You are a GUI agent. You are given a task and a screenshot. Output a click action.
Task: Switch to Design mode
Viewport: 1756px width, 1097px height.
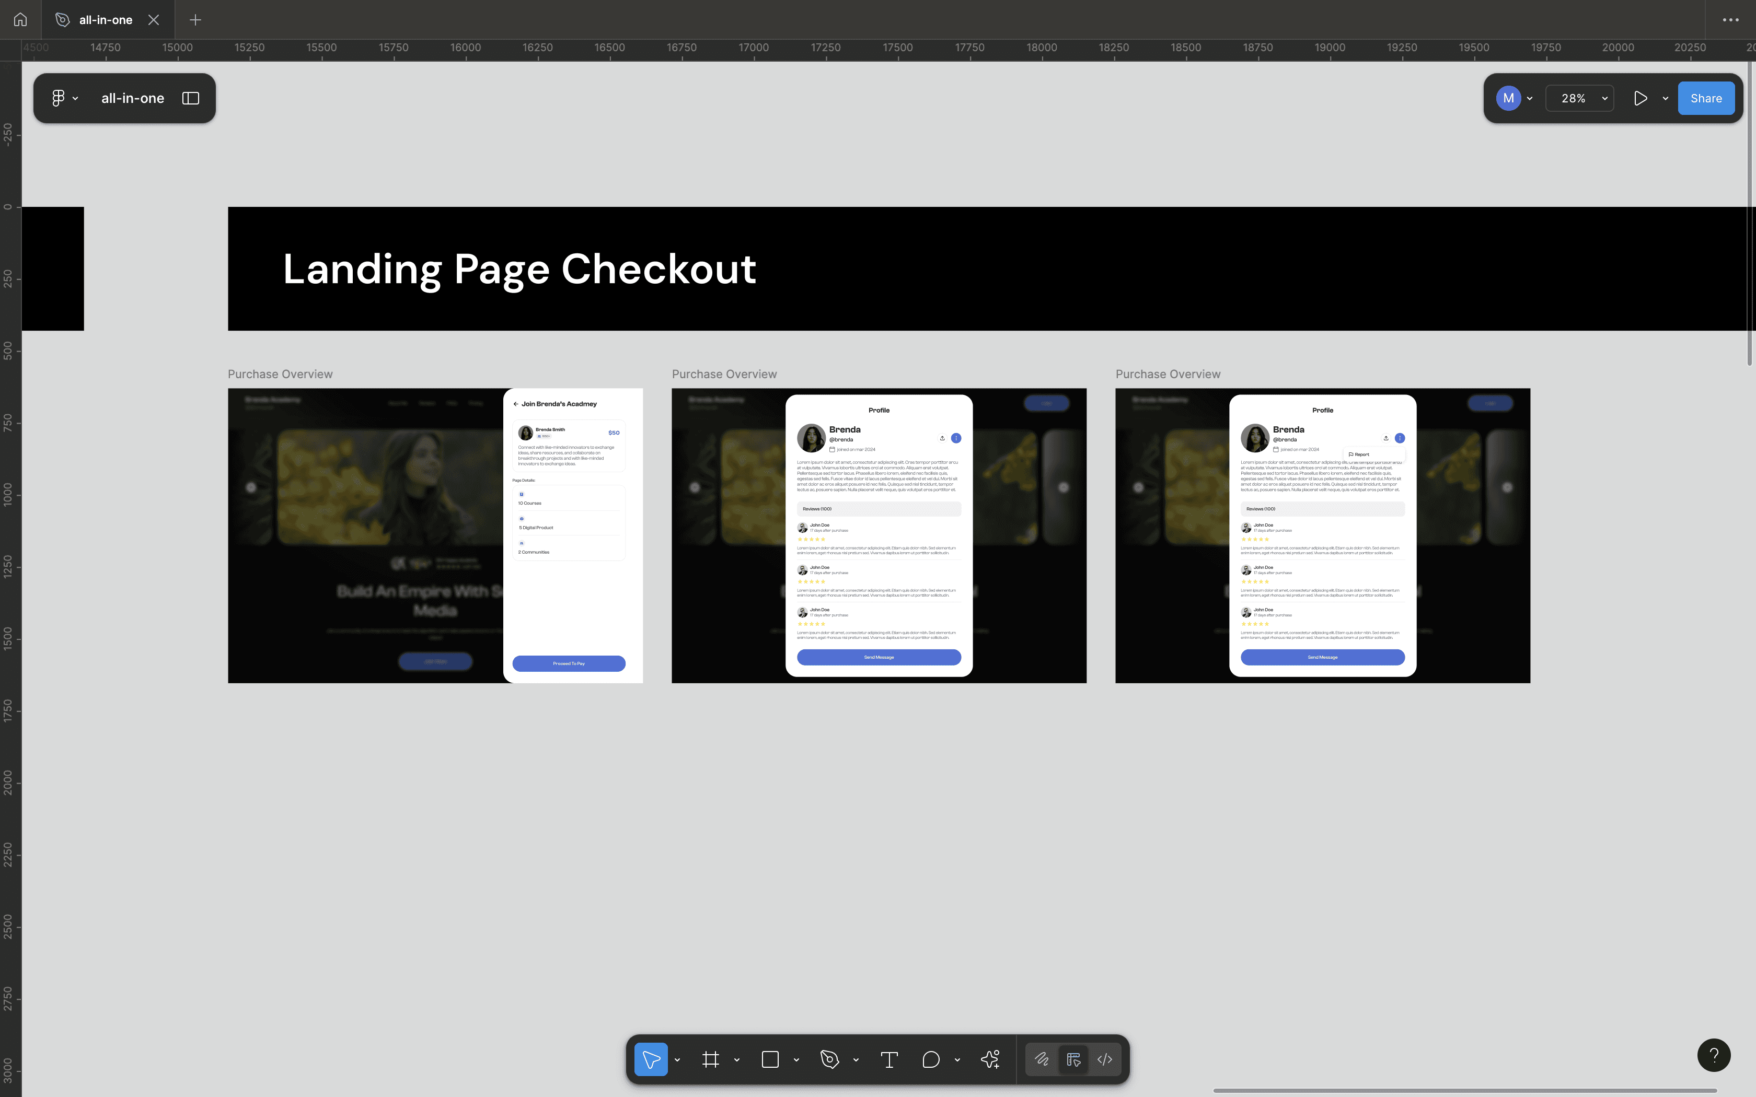(1073, 1059)
